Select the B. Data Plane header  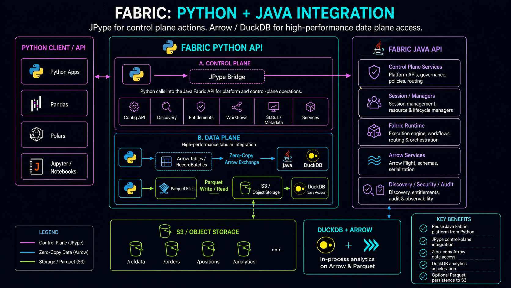click(x=219, y=137)
